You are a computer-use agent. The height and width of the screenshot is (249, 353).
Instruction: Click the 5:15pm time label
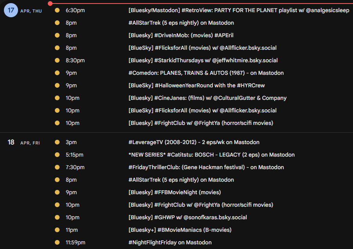click(74, 155)
